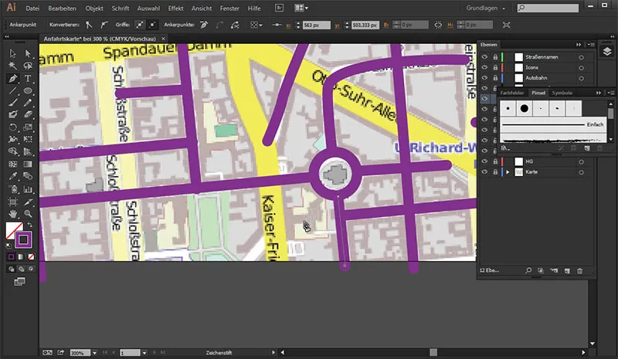Image resolution: width=618 pixels, height=359 pixels.
Task: Toggle lock on Icons layer
Action: [495, 67]
